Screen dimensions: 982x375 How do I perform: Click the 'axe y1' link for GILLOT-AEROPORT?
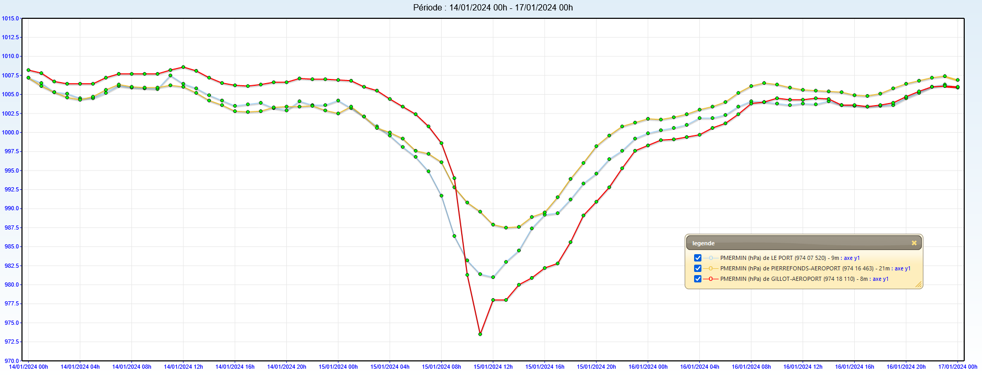click(x=880, y=279)
